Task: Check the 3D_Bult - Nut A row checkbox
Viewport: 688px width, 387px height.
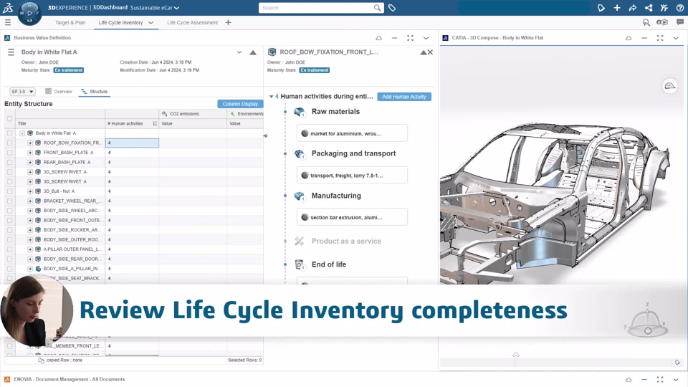Action: point(9,191)
